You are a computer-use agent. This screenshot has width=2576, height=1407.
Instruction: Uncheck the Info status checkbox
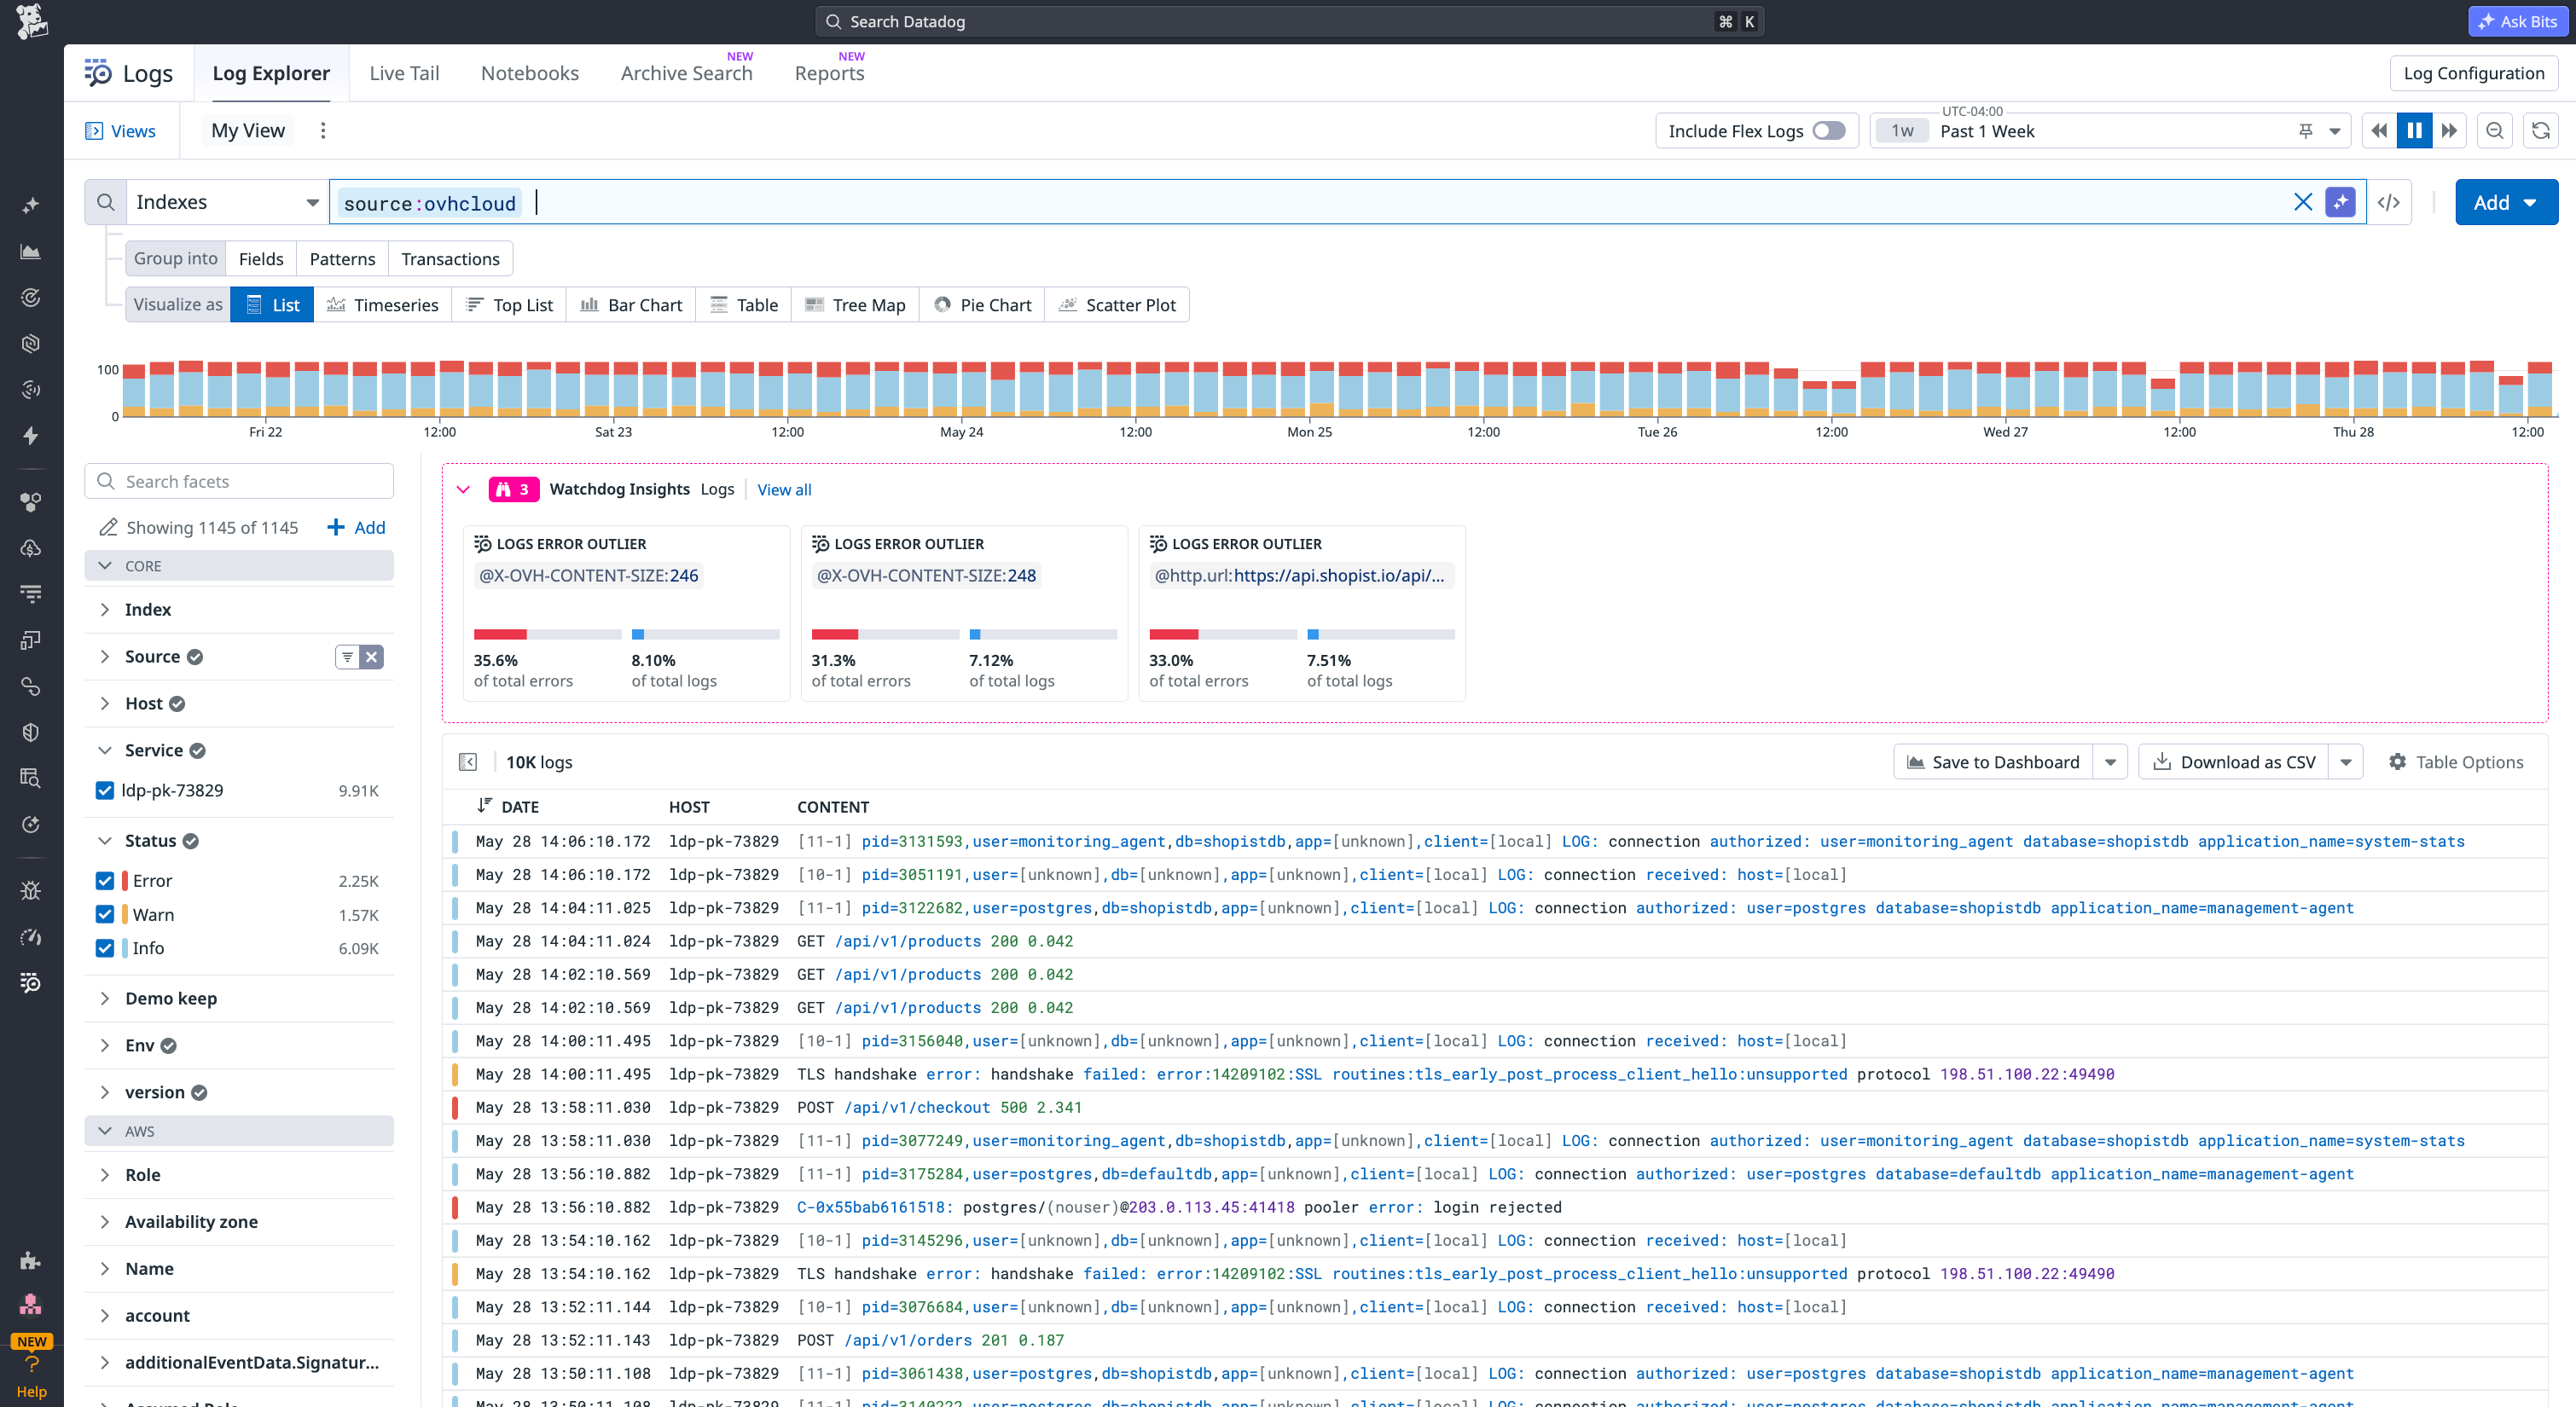point(105,948)
